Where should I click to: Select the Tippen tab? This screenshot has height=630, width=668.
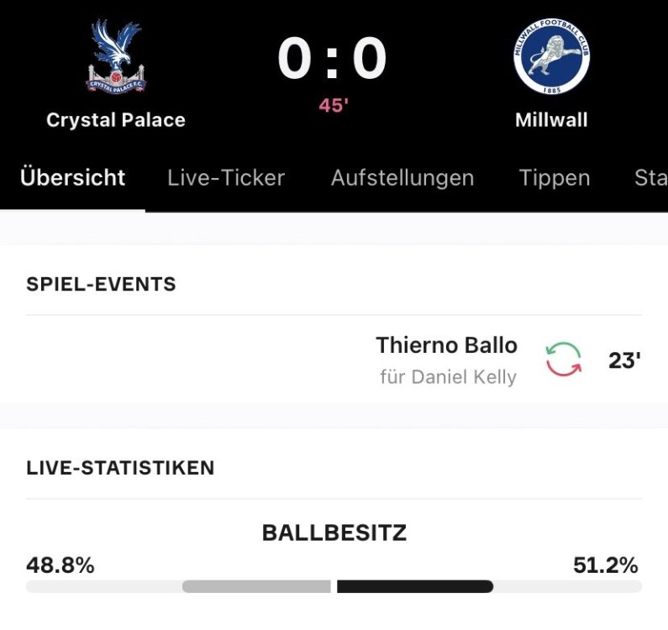point(555,178)
